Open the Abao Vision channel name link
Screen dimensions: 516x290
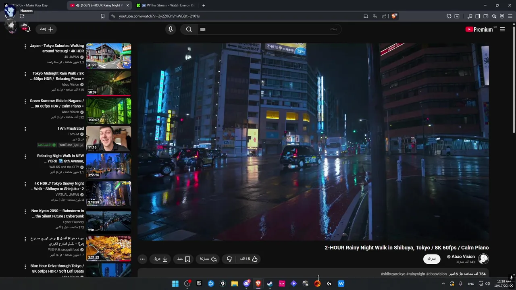point(463,257)
